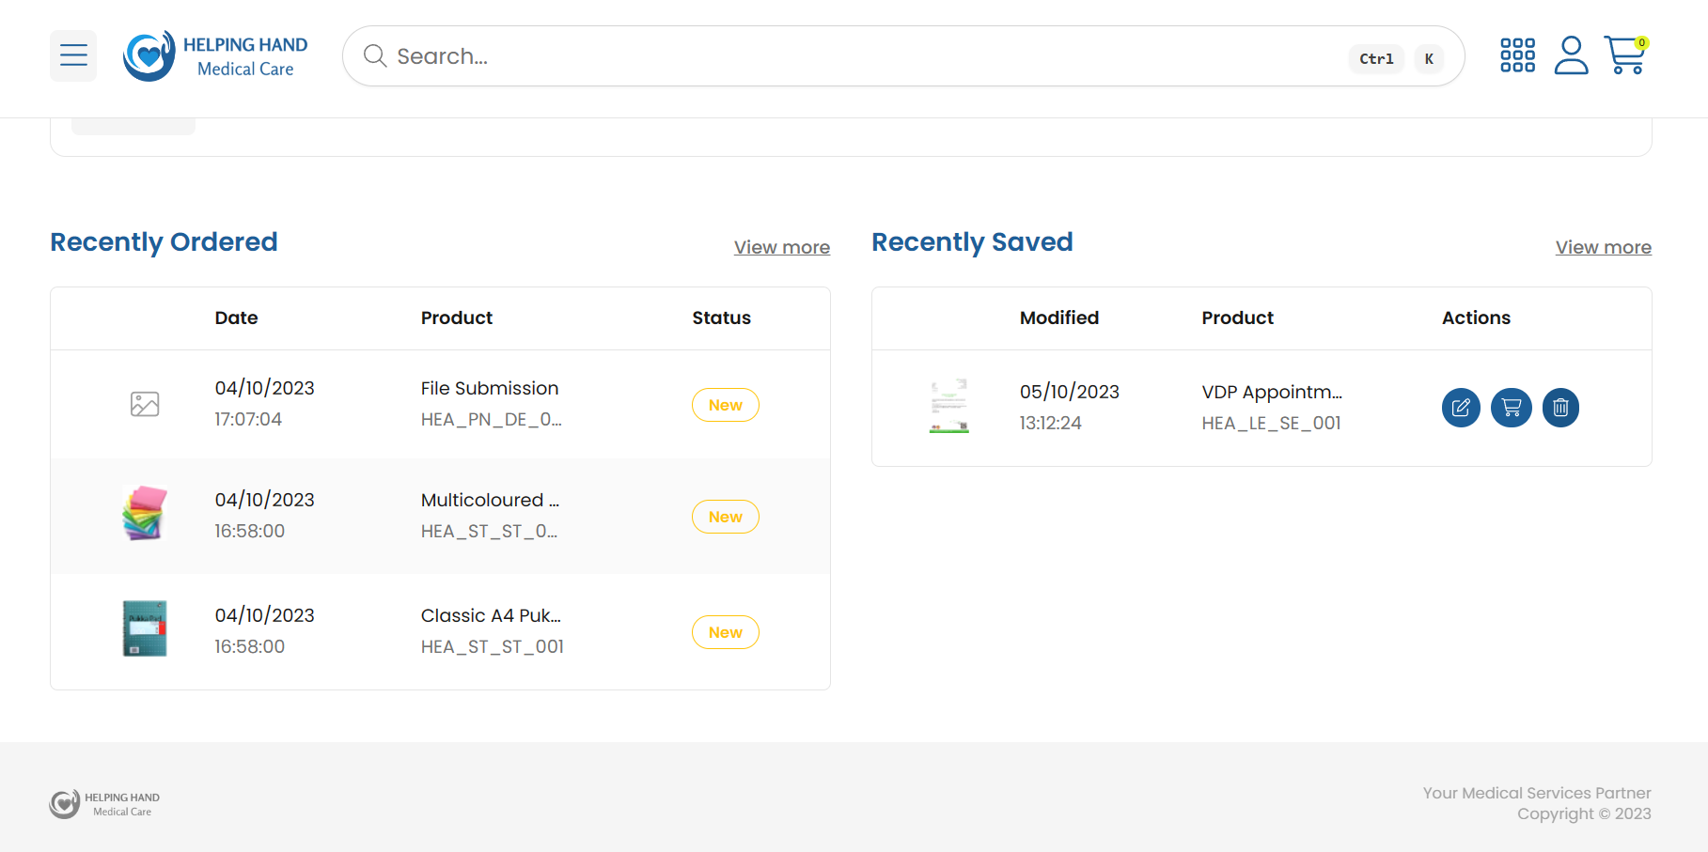Open the Classic A4 Puk order
1708x852 pixels.
click(490, 616)
